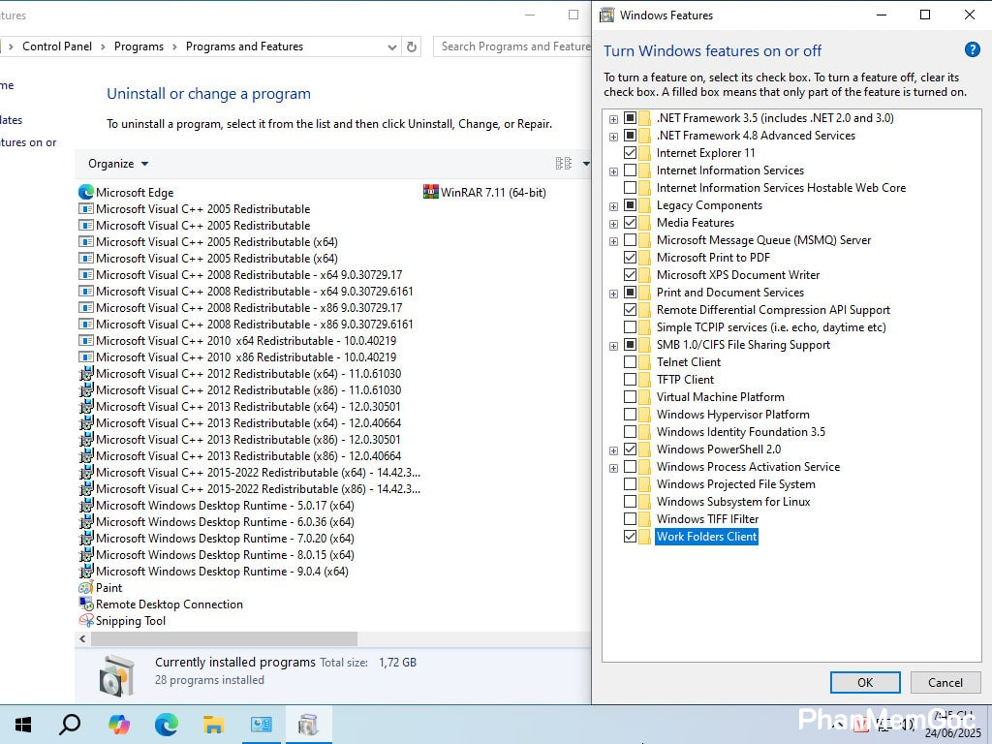Open the Windows Start menu
This screenshot has height=744, width=992.
tap(23, 724)
